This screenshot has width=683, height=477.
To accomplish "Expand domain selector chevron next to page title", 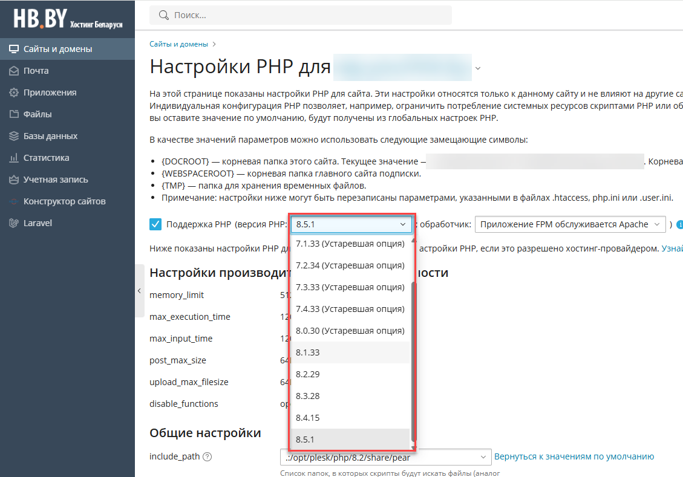I will pos(478,68).
